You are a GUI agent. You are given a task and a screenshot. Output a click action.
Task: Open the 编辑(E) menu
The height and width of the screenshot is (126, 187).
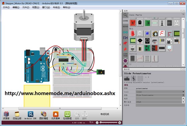[x=16, y=7]
